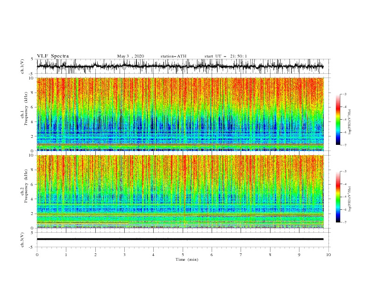Click time-axis tick label "7"
This screenshot has width=370, height=286.
241,255
